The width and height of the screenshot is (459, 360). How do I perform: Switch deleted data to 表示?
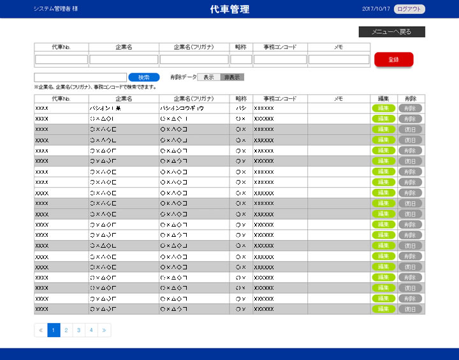(208, 77)
